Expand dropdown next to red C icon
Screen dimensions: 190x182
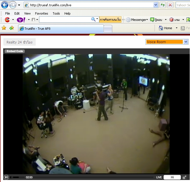[13, 19]
